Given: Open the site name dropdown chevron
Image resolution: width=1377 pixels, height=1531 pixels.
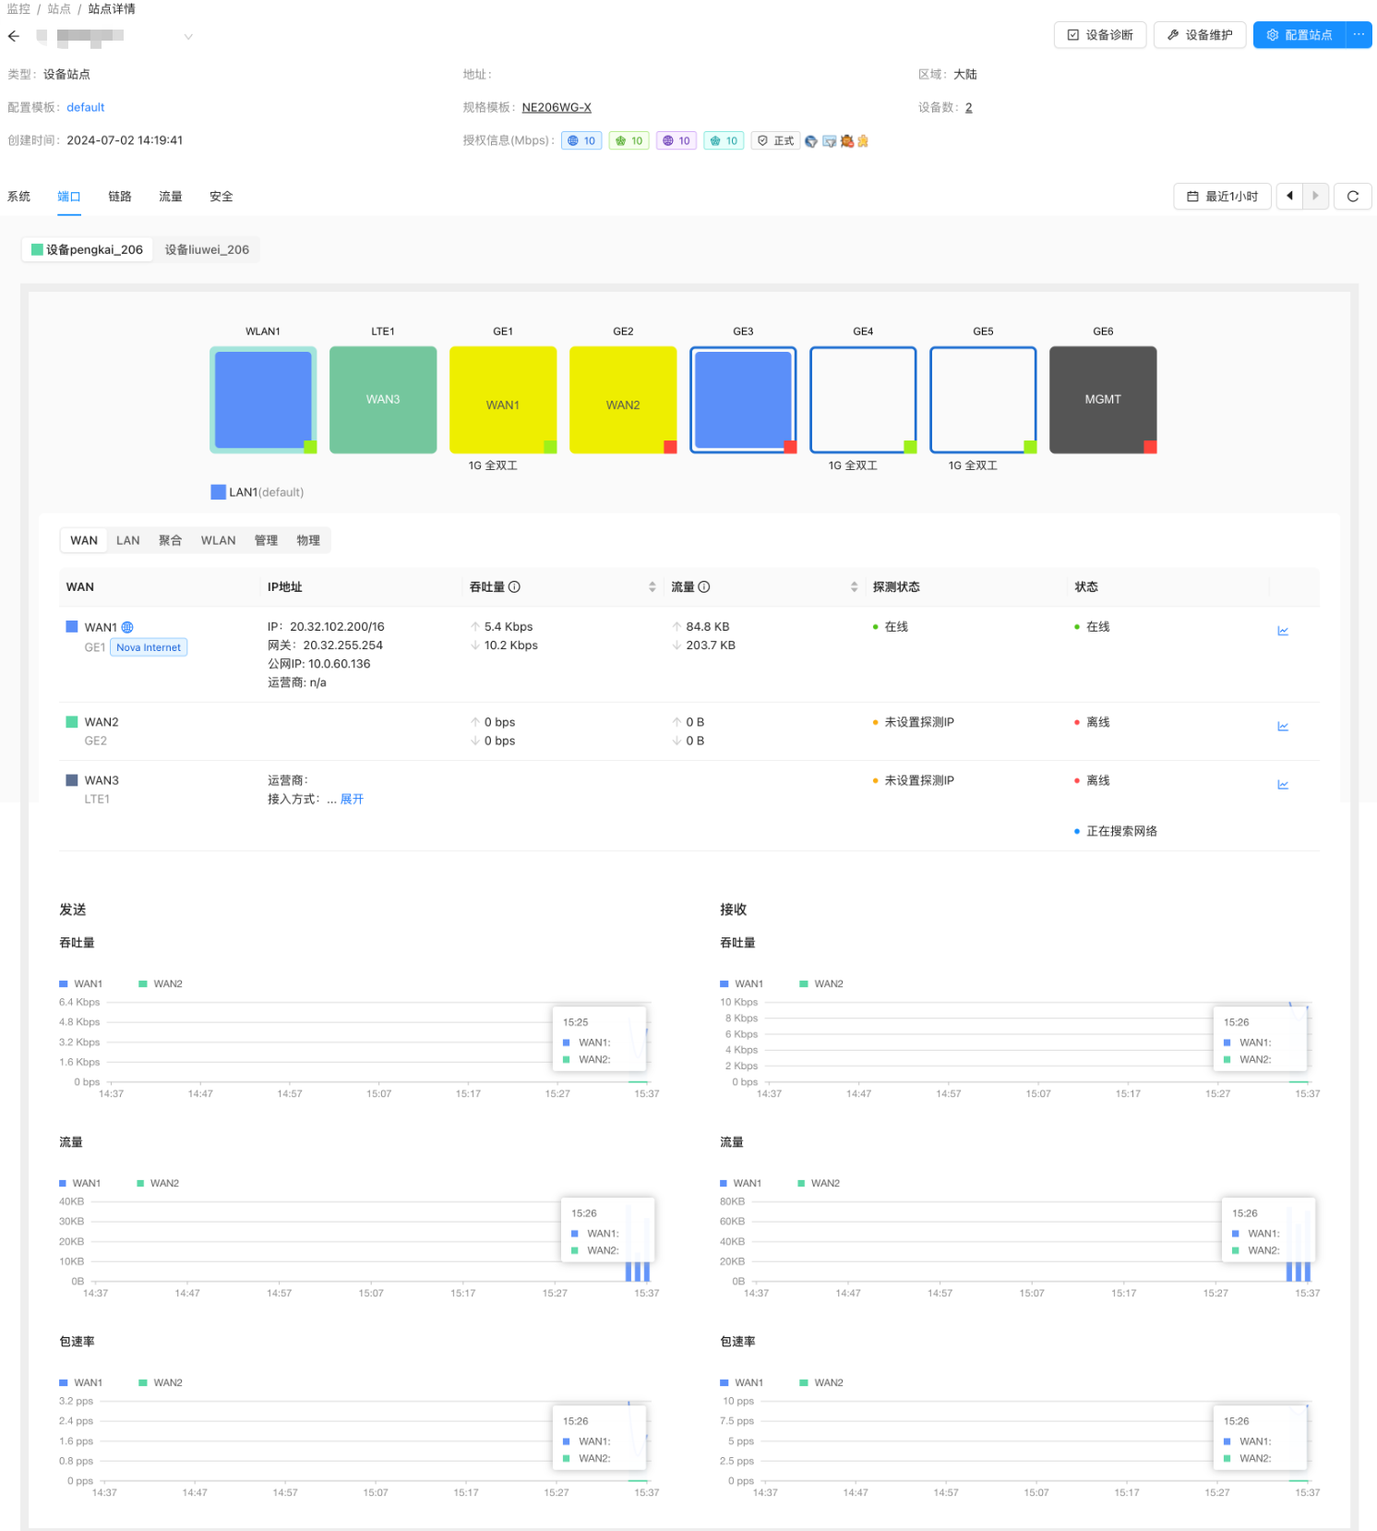Looking at the screenshot, I should pyautogui.click(x=188, y=37).
